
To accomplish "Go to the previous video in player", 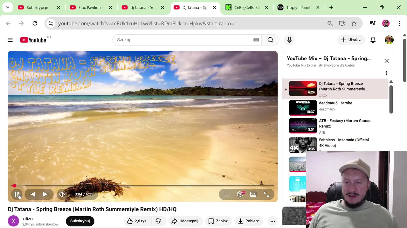I will [32, 194].
